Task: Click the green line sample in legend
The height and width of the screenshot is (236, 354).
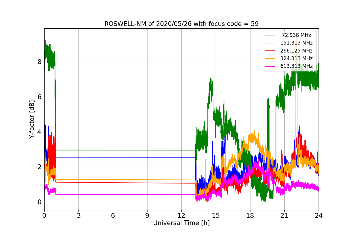Action: (270, 43)
